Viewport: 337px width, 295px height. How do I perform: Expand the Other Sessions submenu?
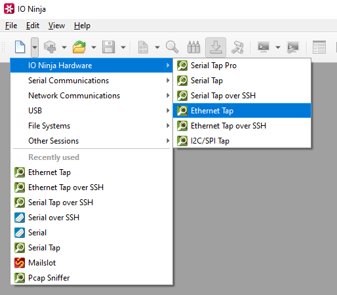(91, 141)
